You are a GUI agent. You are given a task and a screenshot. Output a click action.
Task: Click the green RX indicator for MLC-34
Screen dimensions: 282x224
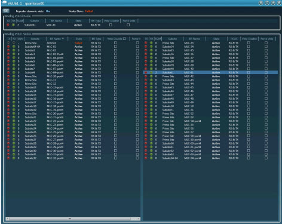(151, 47)
